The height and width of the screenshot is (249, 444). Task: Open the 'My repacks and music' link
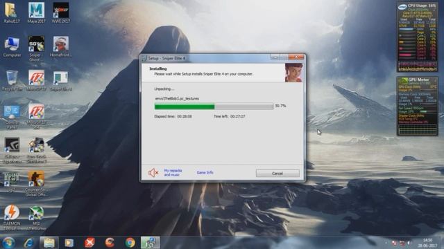(173, 173)
